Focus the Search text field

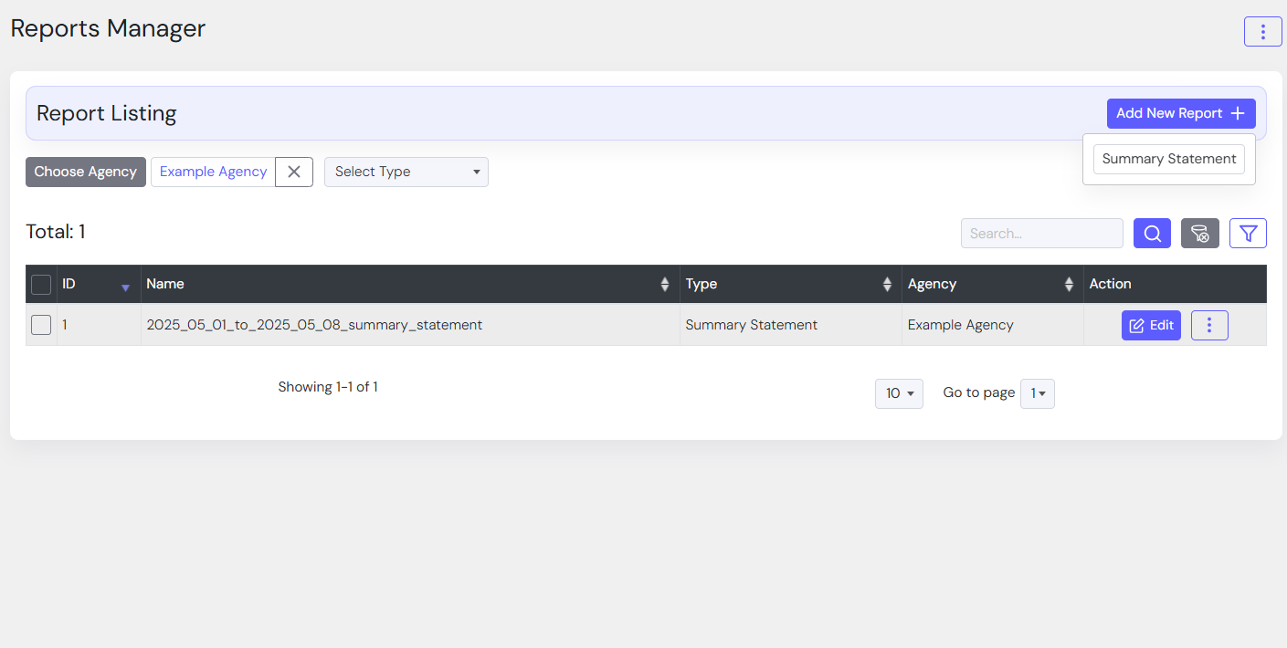click(1041, 234)
